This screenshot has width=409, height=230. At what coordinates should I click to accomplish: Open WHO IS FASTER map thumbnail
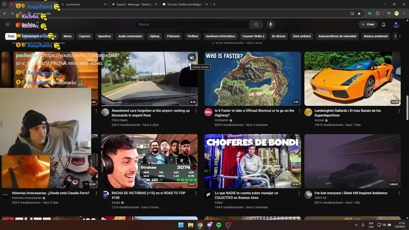[253, 79]
